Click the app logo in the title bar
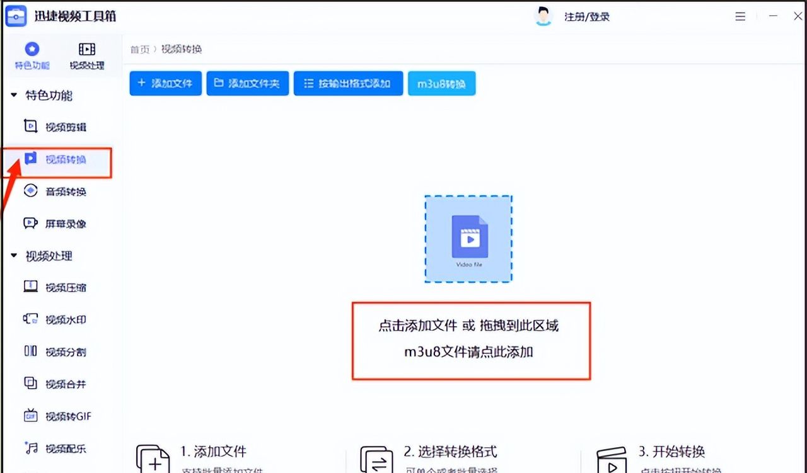The height and width of the screenshot is (473, 807). coord(16,16)
